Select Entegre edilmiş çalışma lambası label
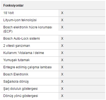Image resolution: width=106 pixels, height=100 pixels. click(x=28, y=67)
